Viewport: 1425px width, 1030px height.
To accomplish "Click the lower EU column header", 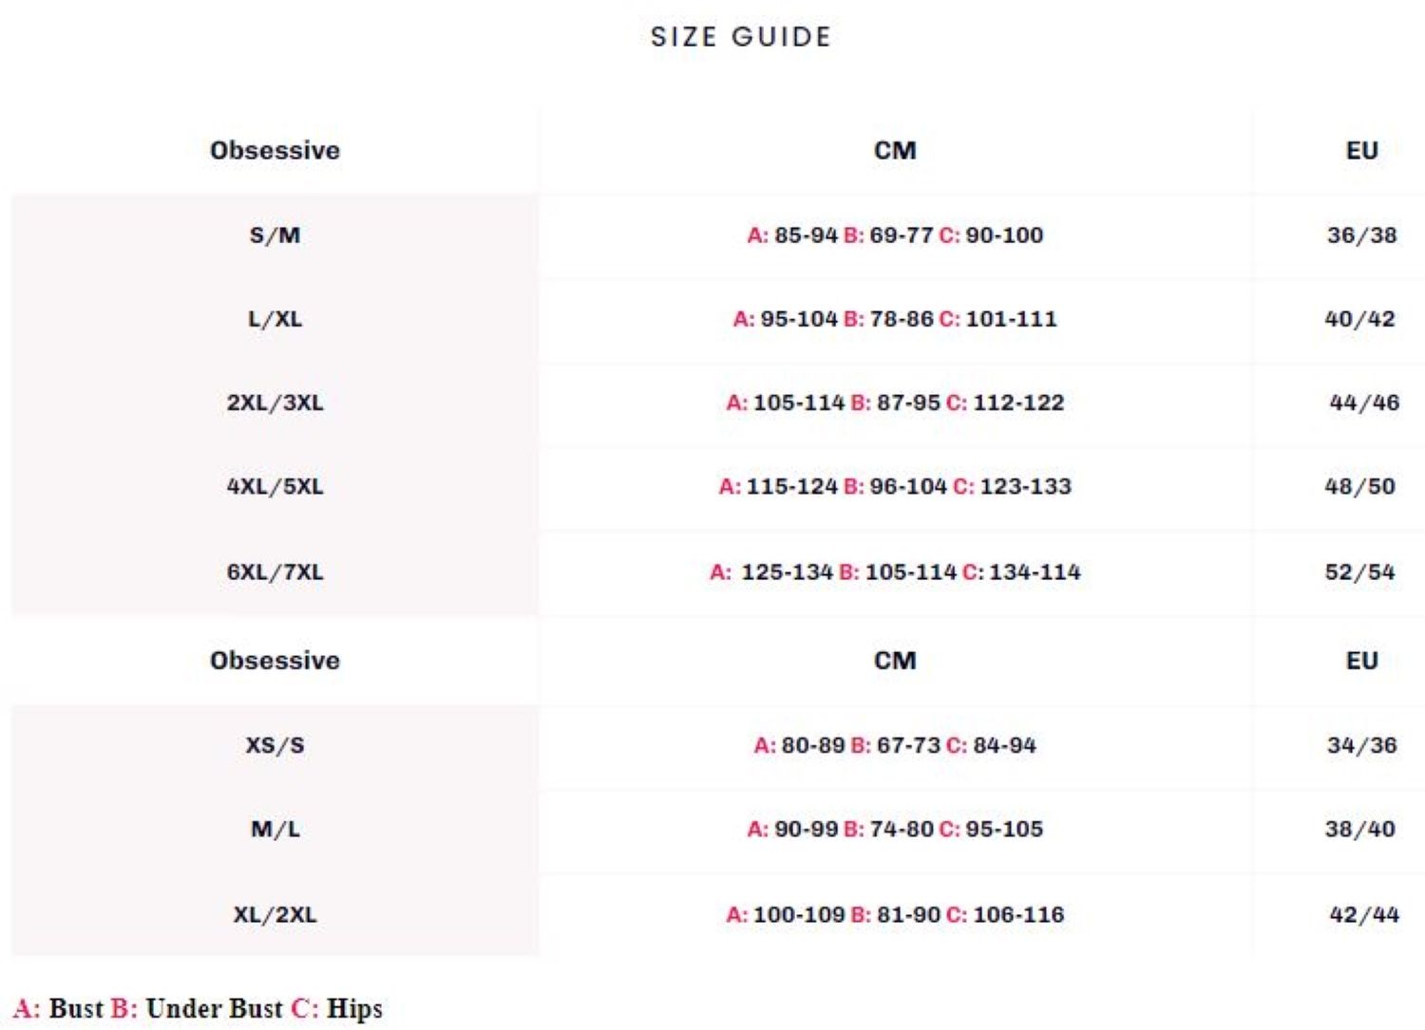I will pos(1361,661).
